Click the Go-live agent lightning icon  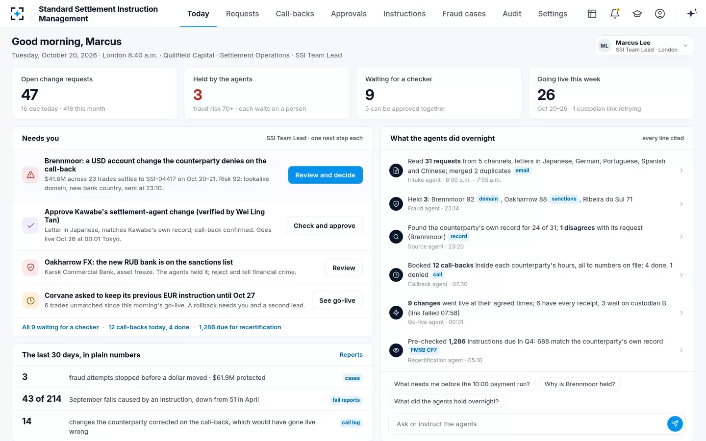396,313
